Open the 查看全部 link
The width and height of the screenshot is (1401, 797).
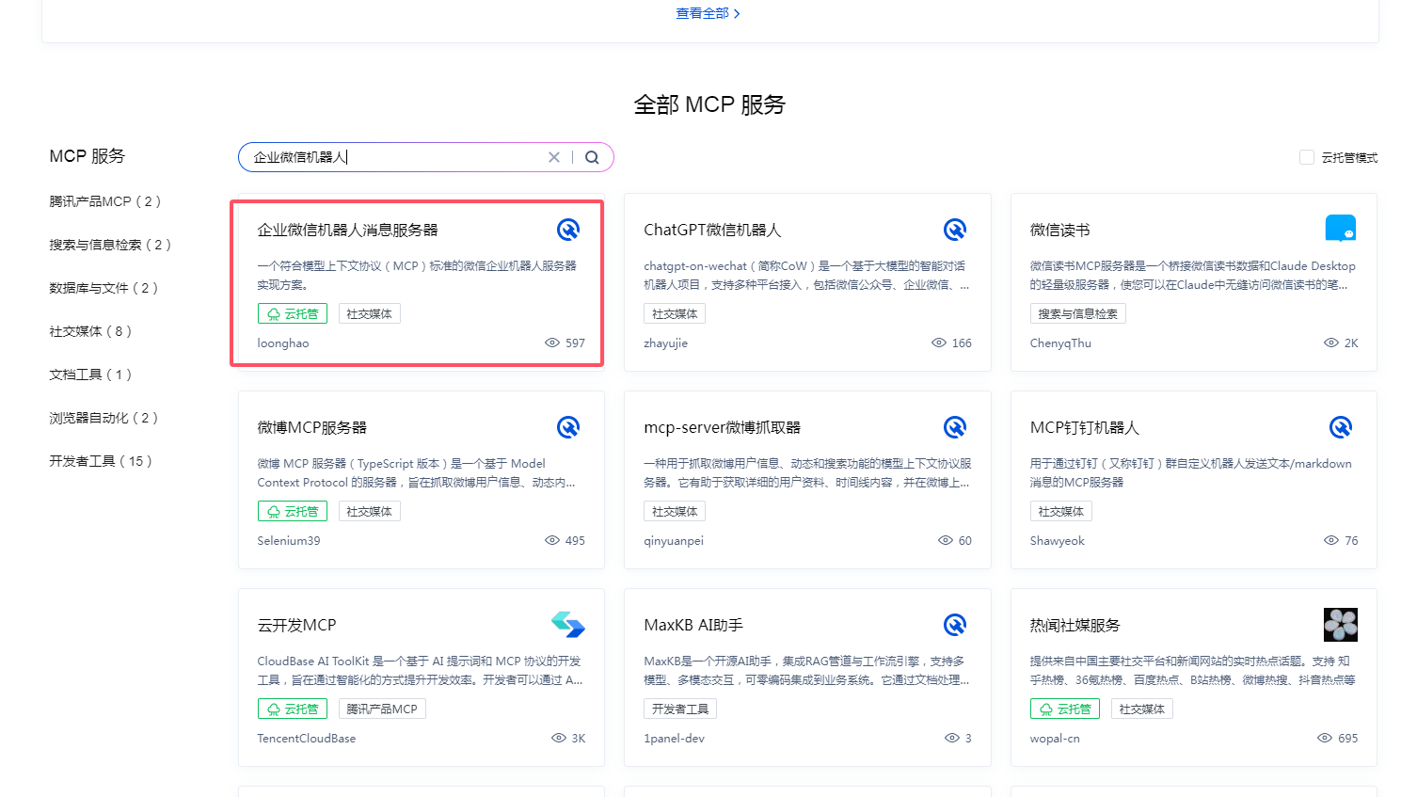click(x=708, y=13)
